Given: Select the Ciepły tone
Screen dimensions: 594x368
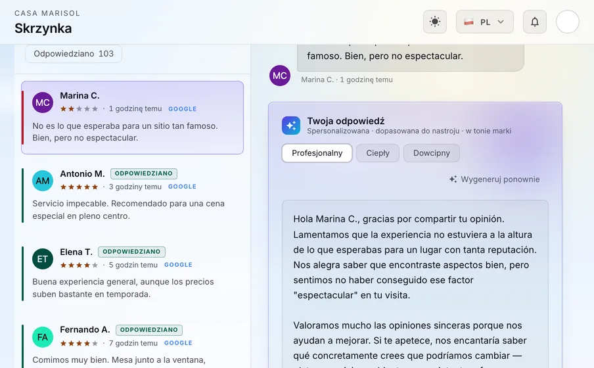Looking at the screenshot, I should tap(378, 153).
